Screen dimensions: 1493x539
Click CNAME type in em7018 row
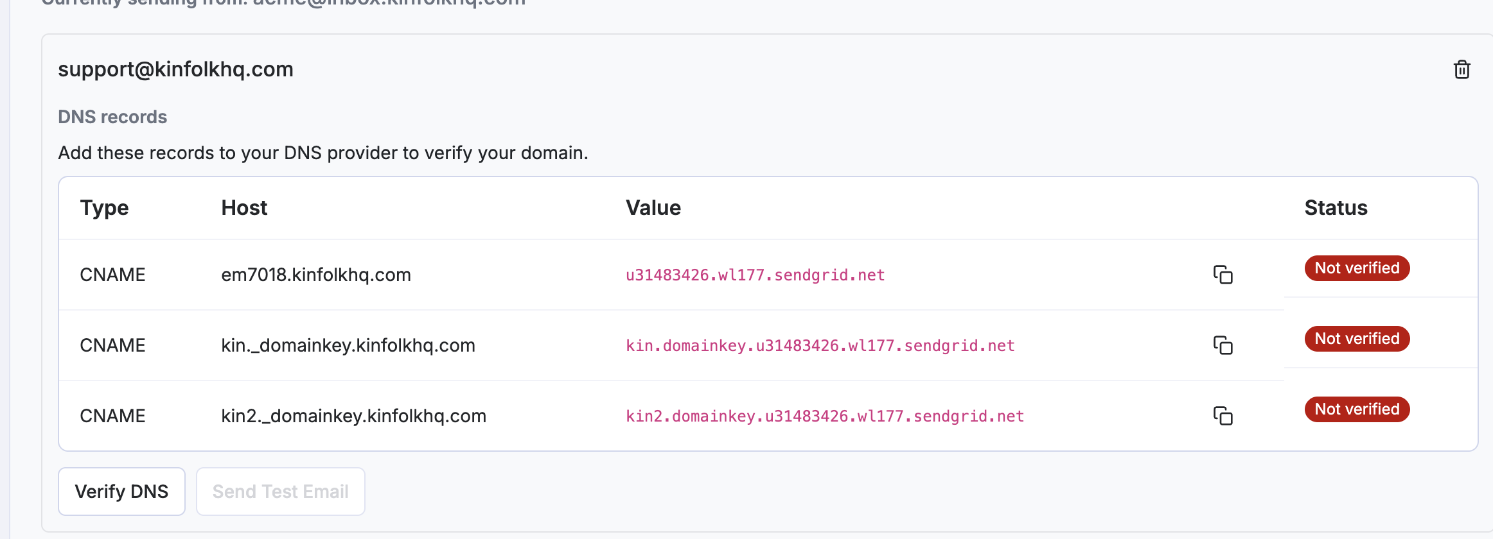click(x=112, y=275)
